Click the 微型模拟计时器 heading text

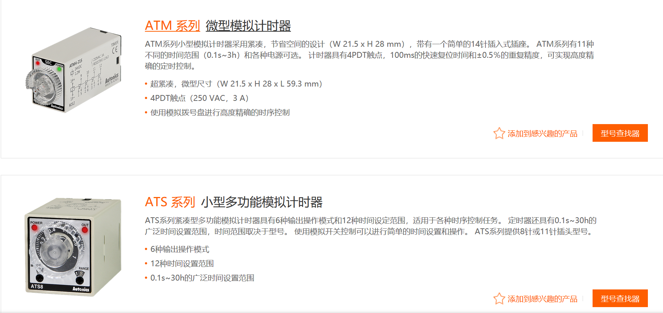248,26
